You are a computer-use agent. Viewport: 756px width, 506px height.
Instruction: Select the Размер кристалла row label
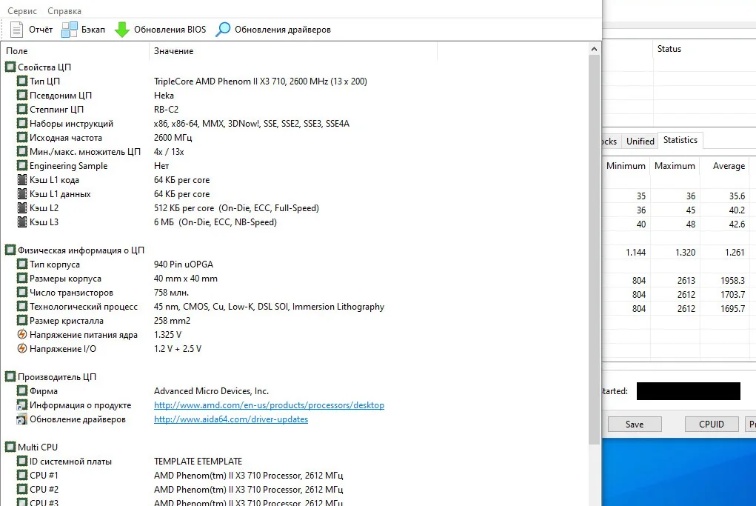[x=67, y=320]
